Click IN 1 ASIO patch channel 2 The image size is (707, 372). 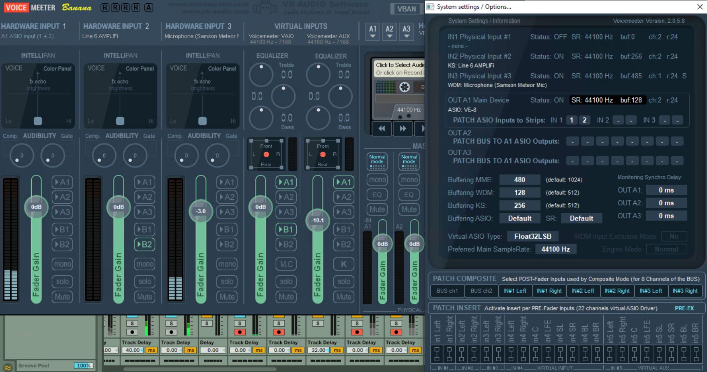coord(584,120)
